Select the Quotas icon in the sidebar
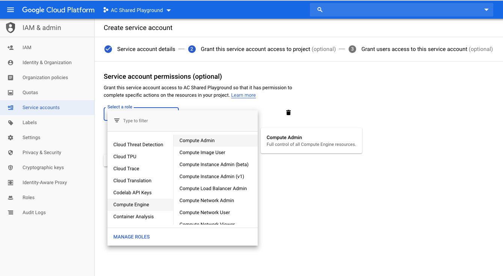The height and width of the screenshot is (276, 503). coord(11,92)
